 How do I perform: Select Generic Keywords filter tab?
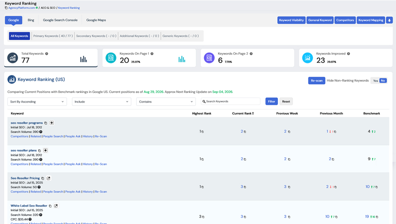(x=180, y=36)
